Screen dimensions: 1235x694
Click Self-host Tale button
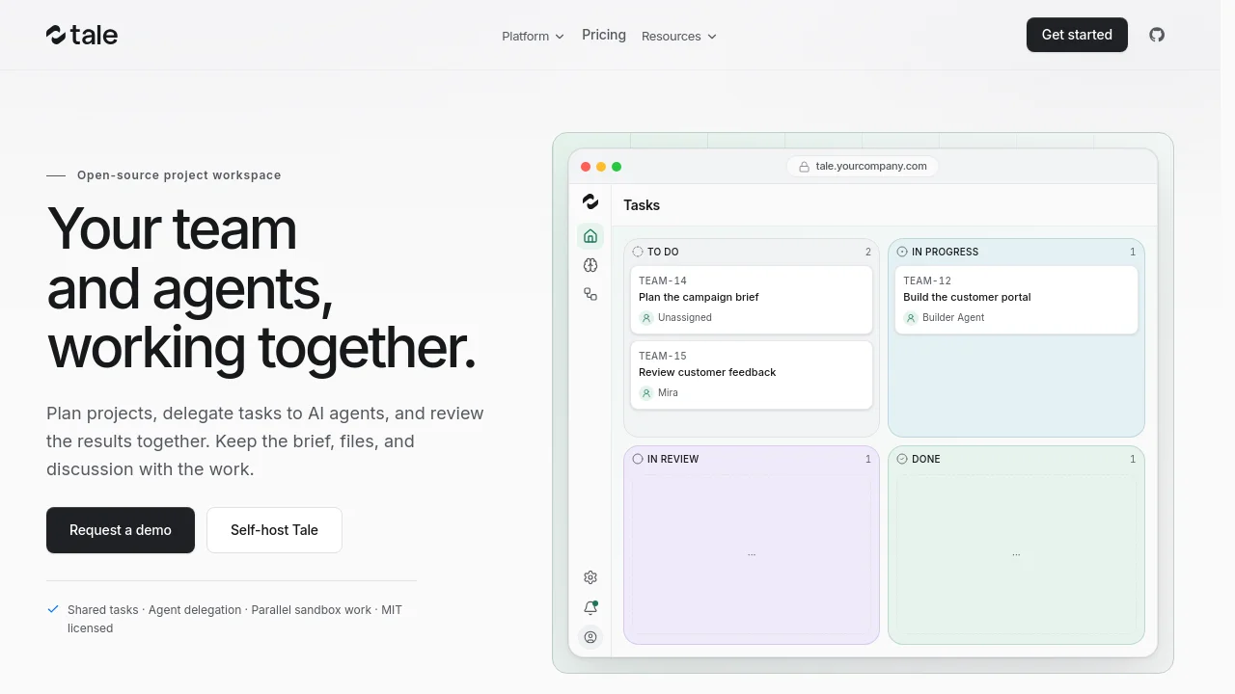pyautogui.click(x=274, y=530)
